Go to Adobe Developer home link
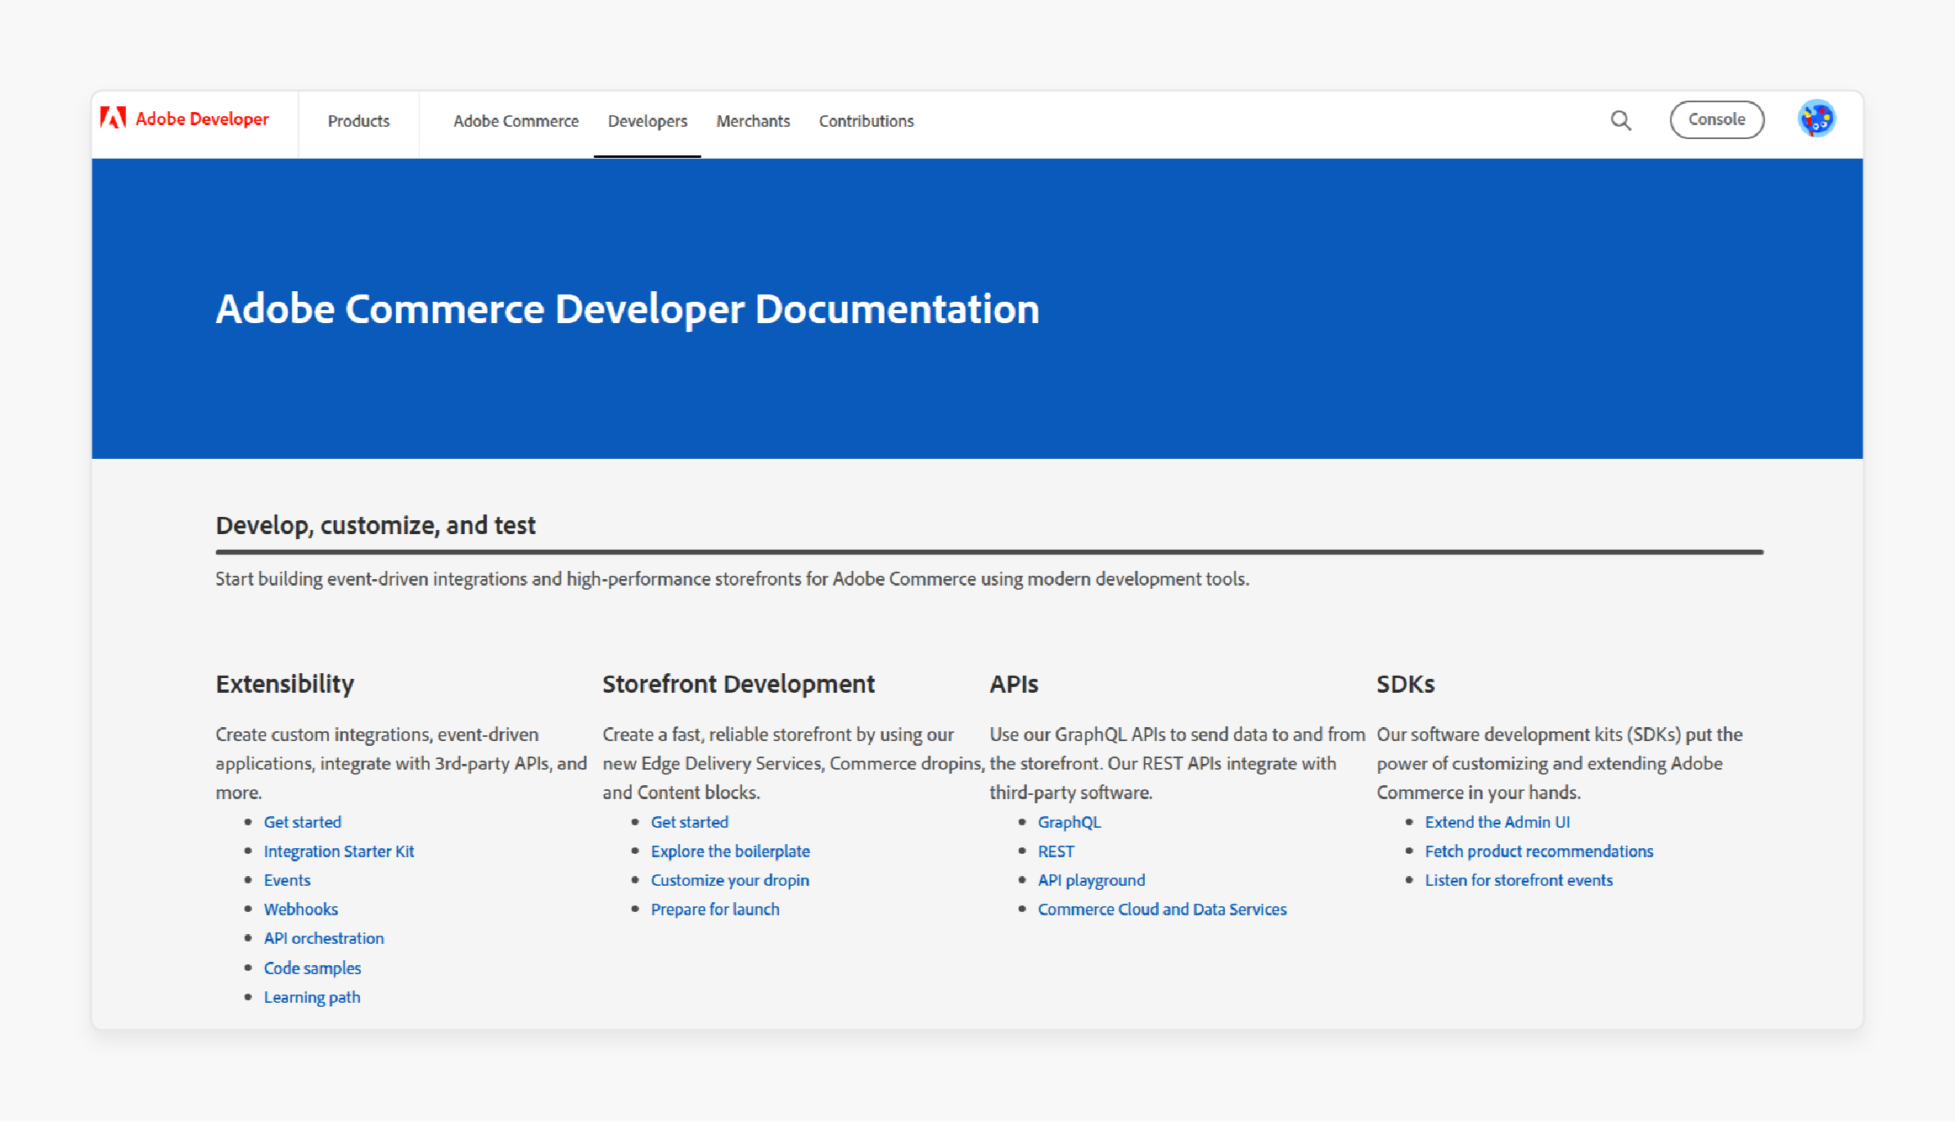The image size is (1955, 1123). pyautogui.click(x=202, y=119)
